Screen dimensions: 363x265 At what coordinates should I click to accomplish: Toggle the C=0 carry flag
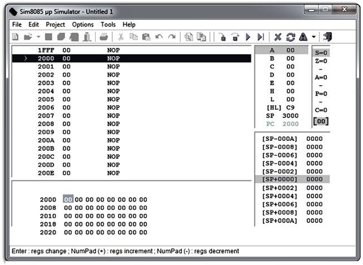point(321,110)
